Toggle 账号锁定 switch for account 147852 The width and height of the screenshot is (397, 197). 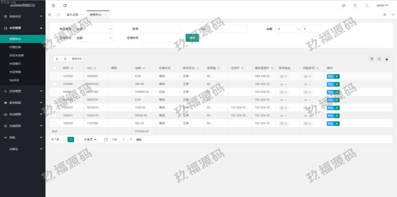284,76
